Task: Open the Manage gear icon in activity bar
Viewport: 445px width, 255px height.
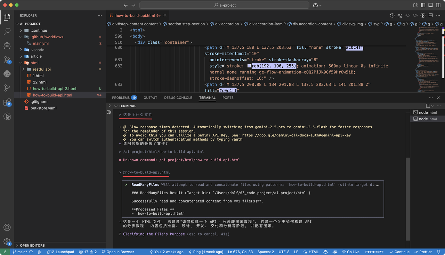Action: coord(7,241)
